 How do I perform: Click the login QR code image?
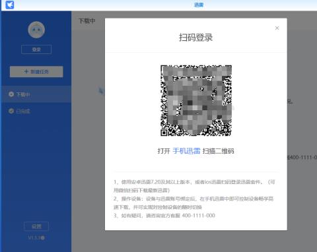pyautogui.click(x=196, y=100)
